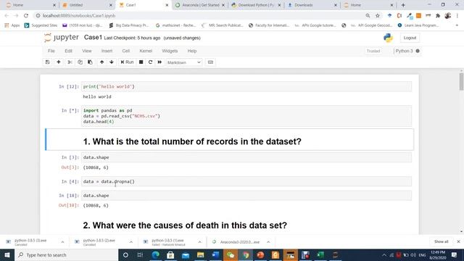464x261 pixels.
Task: Click the In [18] data.shape cell
Action: [x=246, y=196]
